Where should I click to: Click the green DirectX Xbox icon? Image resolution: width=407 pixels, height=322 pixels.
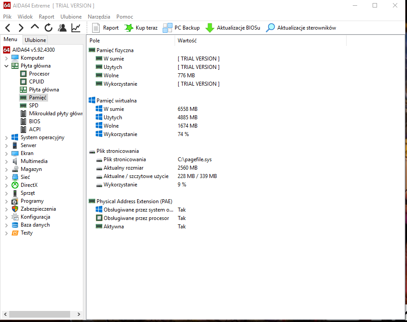pos(15,185)
